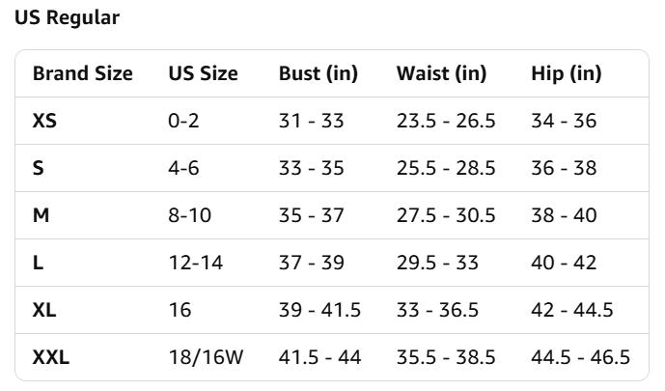This screenshot has width=665, height=391.
Task: Select bust measurement 39 - 41.5
Action: [319, 310]
